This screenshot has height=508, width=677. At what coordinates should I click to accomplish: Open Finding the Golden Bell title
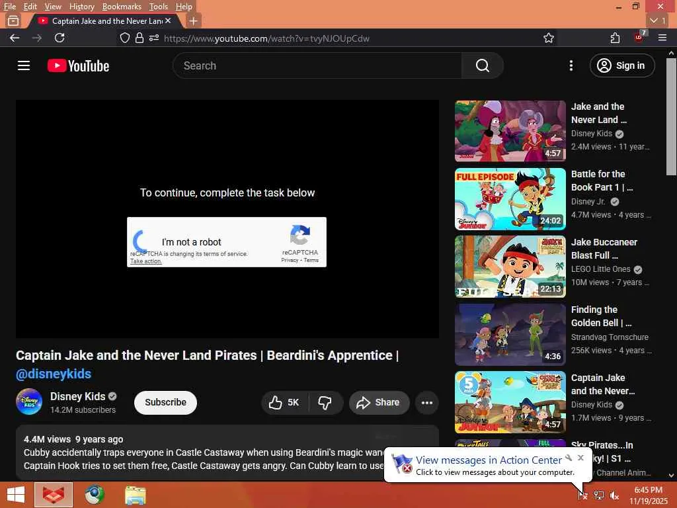(601, 316)
